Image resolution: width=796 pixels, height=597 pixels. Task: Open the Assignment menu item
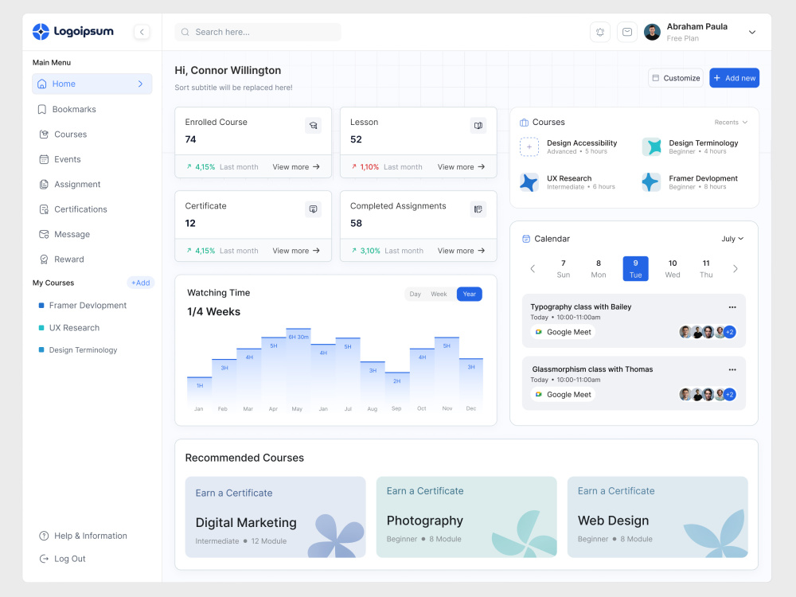[x=69, y=185]
